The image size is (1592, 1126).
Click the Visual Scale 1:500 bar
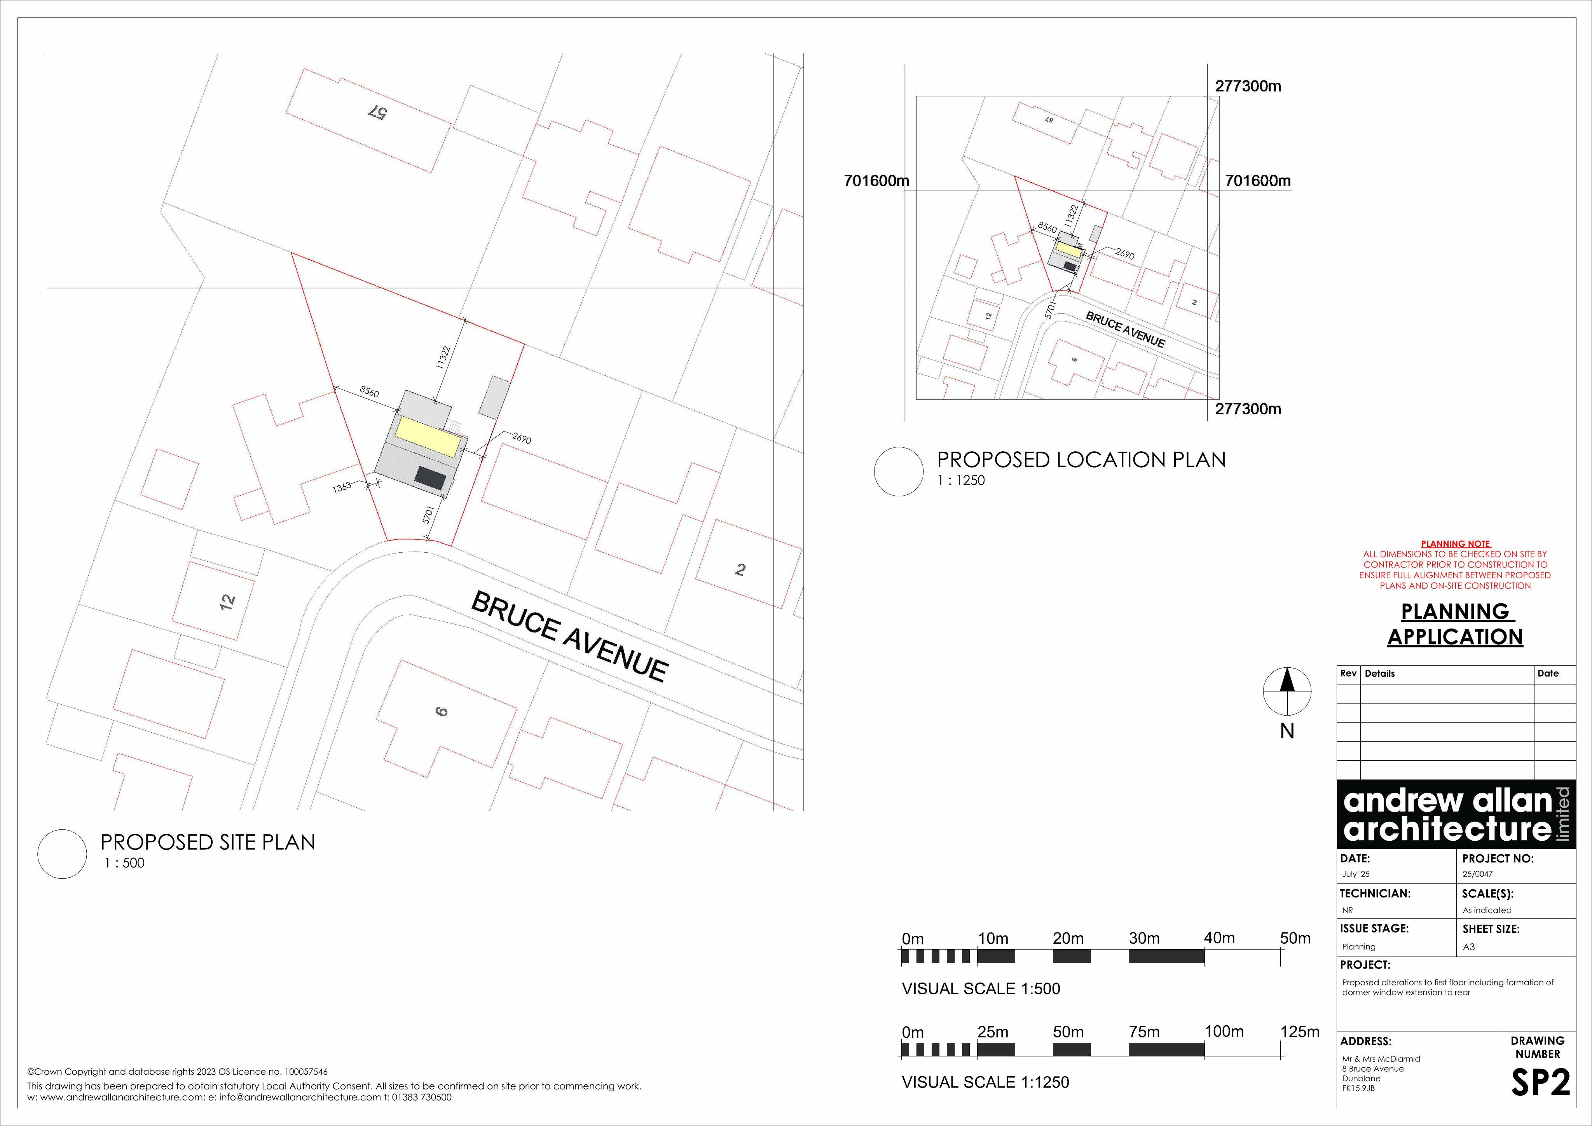click(x=1091, y=957)
